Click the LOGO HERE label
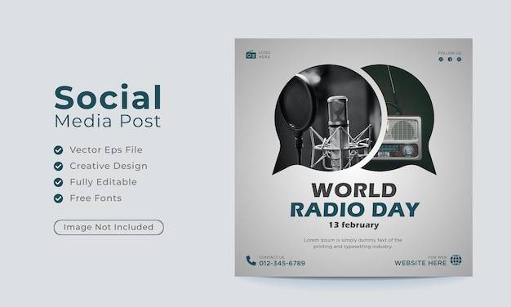 pyautogui.click(x=264, y=55)
